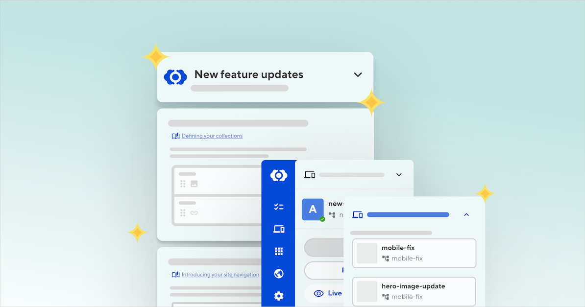This screenshot has width=585, height=307.
Task: Expand the New feature updates chevron
Action: (x=358, y=74)
